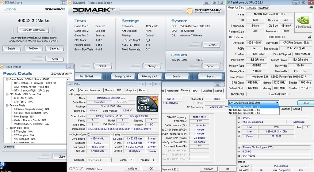The height and width of the screenshot is (172, 314).
Task: Click the NVIDIA logo in GPU-Z
Action: click(303, 23)
